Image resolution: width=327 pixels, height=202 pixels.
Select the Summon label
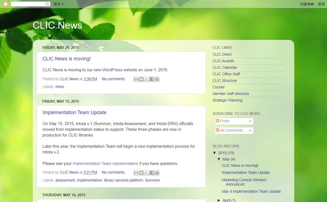(x=152, y=180)
